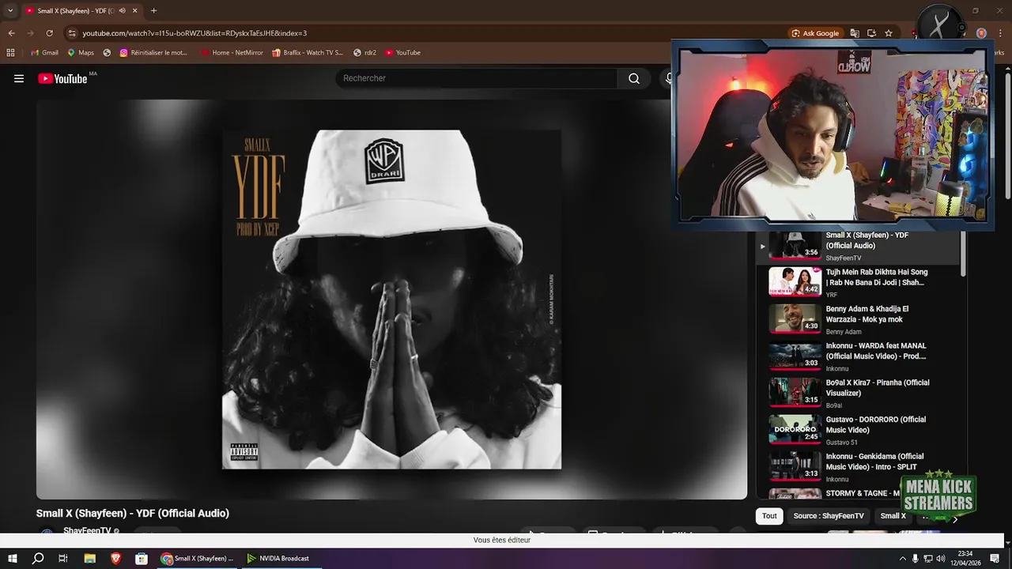
Task: Open Home - NetMirror bookmark
Action: [x=232, y=53]
